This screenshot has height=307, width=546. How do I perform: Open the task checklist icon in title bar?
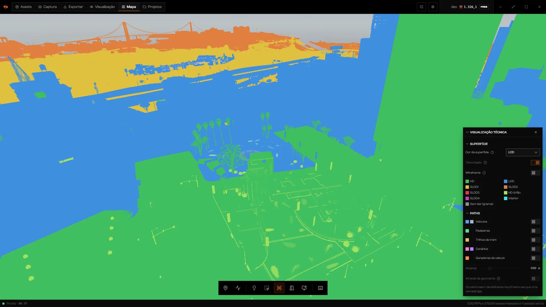click(421, 7)
